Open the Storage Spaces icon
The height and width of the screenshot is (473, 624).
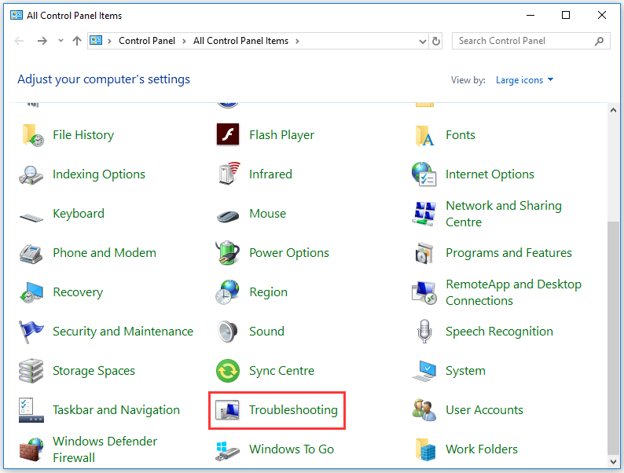tap(31, 371)
